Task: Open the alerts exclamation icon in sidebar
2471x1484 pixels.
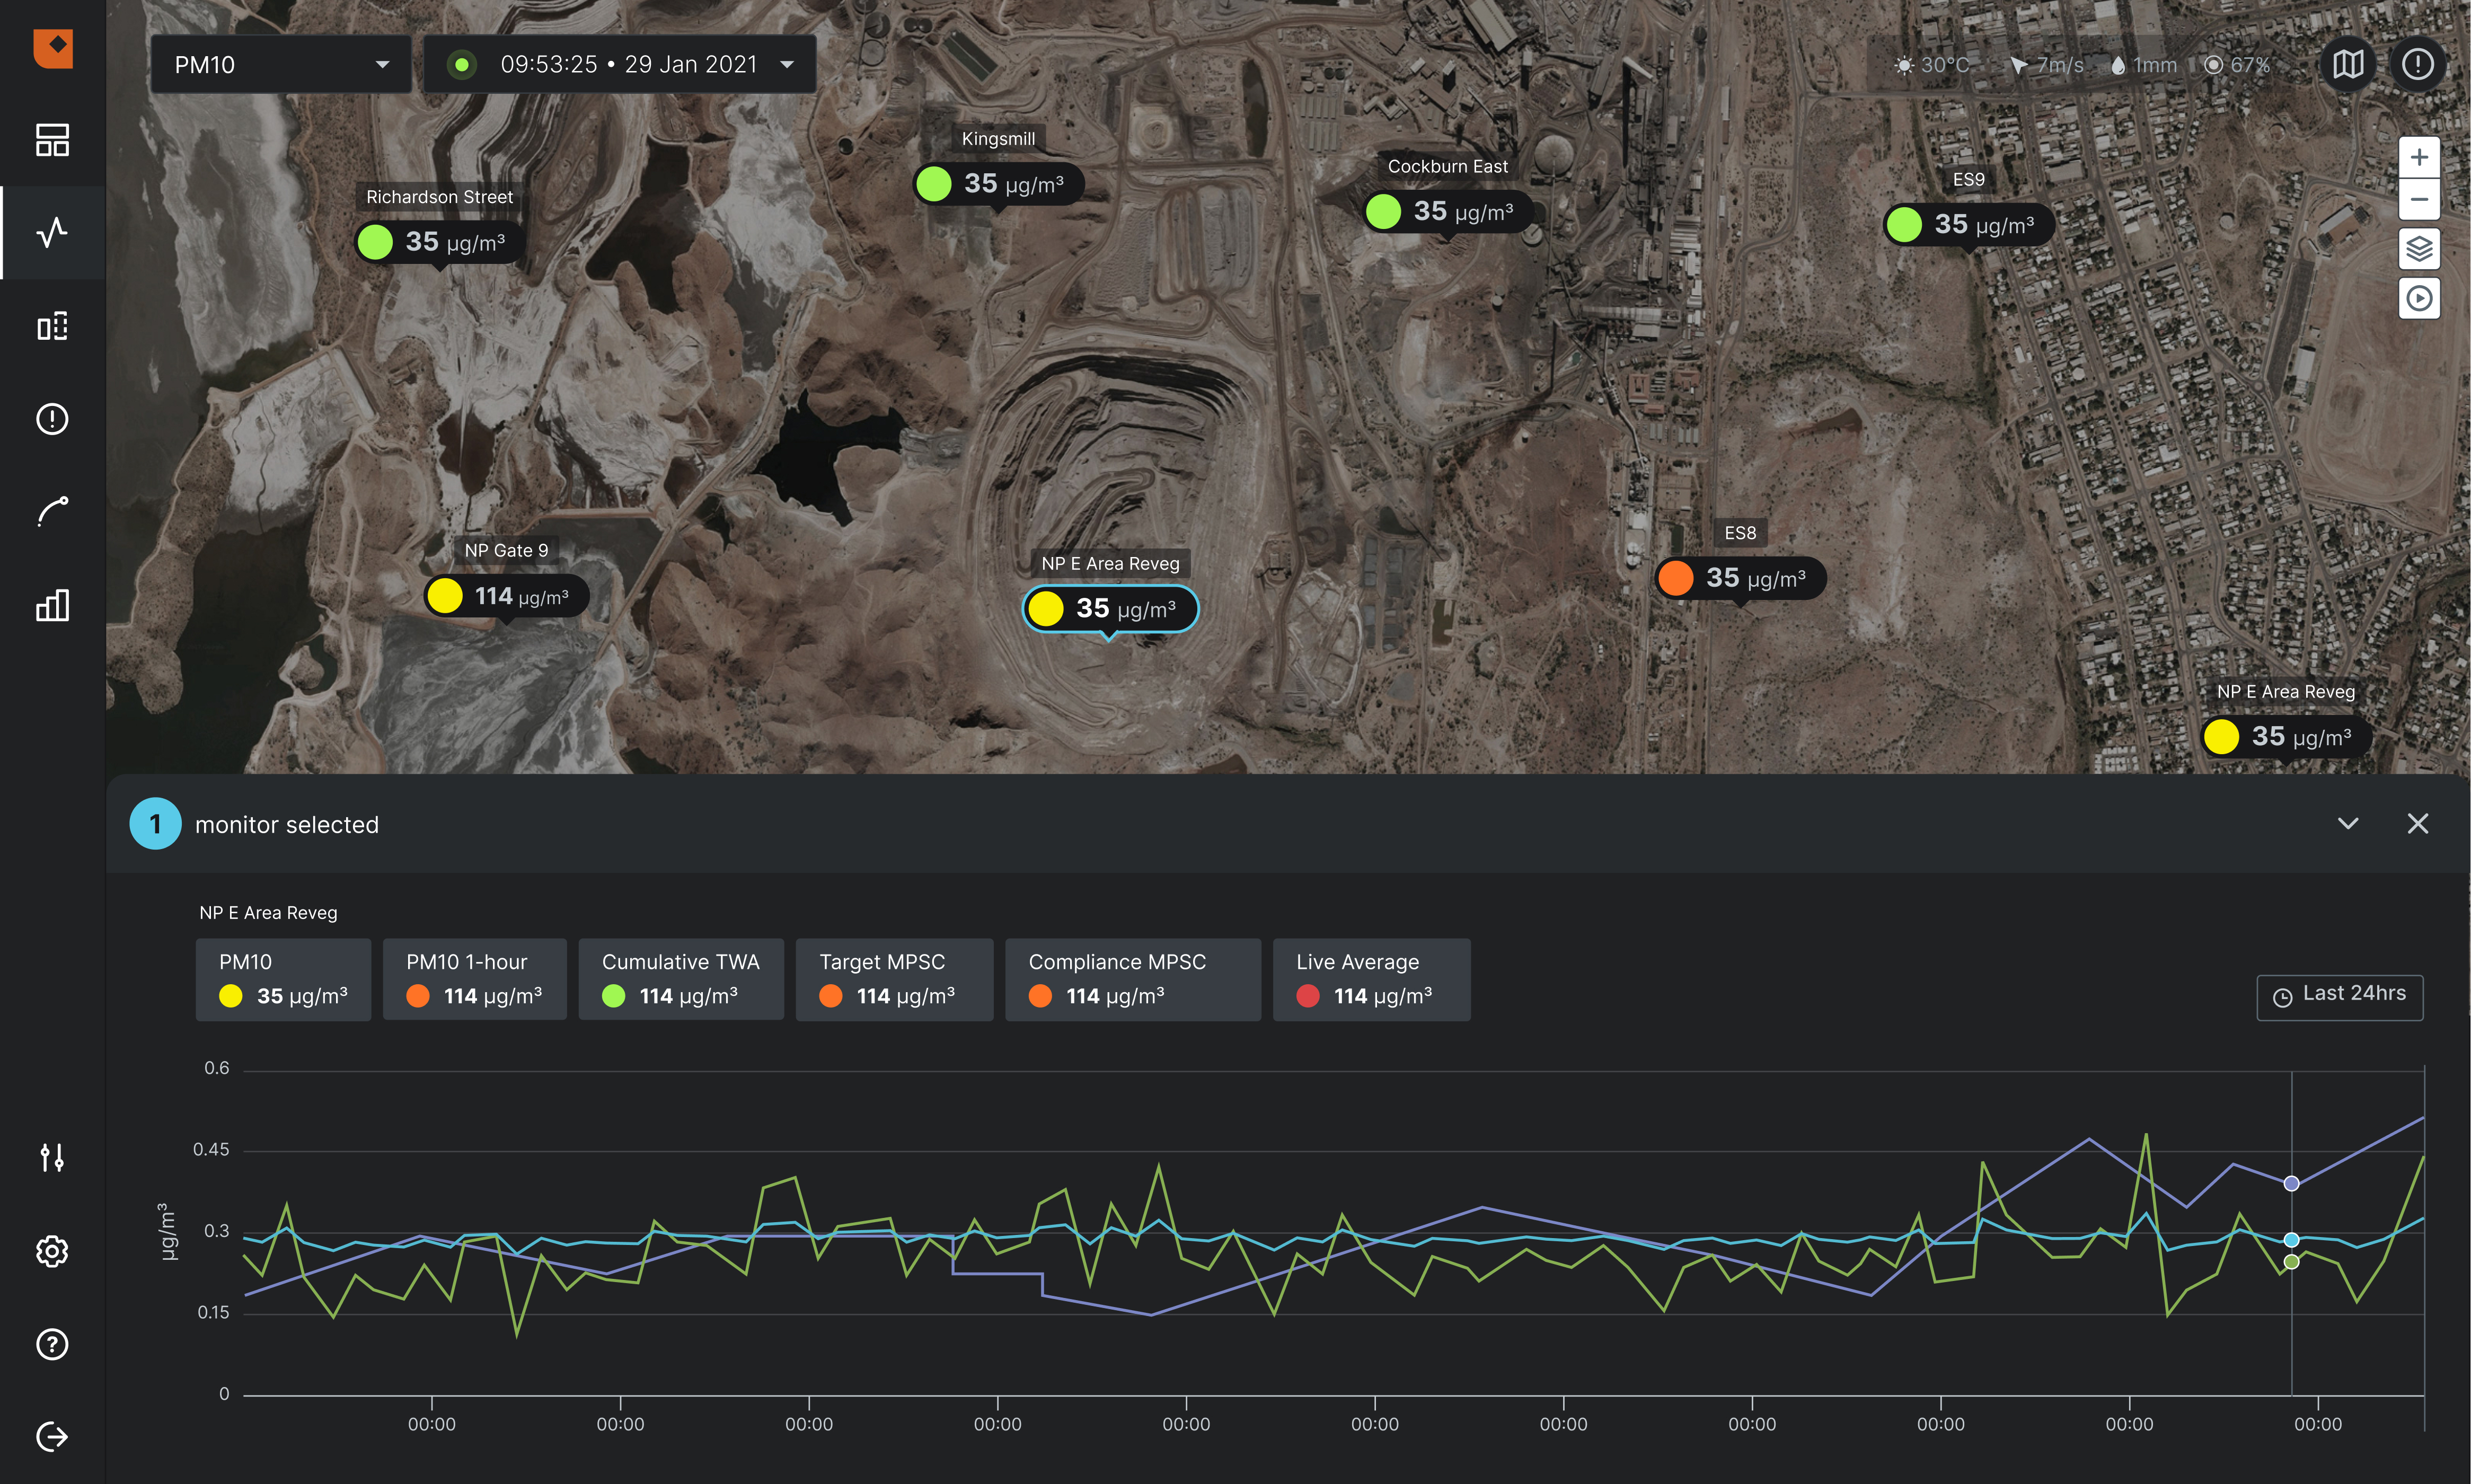Action: pyautogui.click(x=52, y=419)
